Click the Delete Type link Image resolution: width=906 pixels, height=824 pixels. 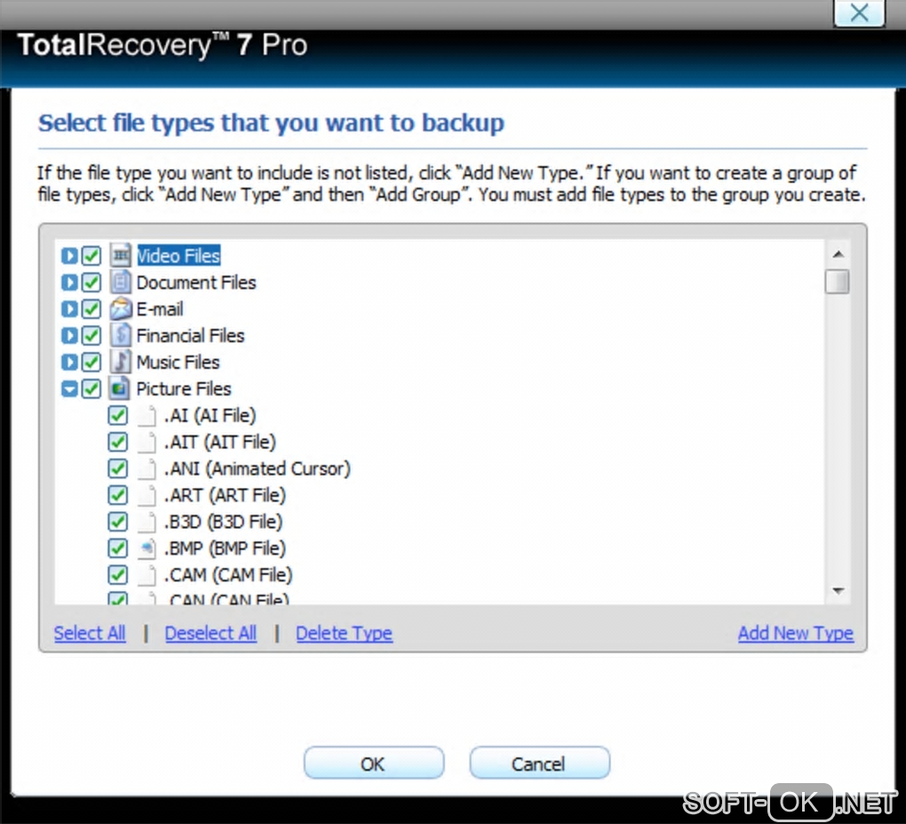344,633
